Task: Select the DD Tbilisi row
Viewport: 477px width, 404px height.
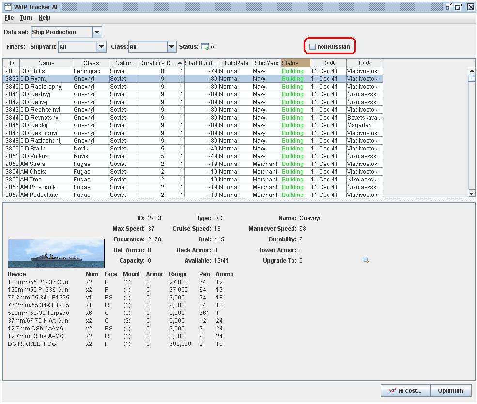Action: pos(46,71)
